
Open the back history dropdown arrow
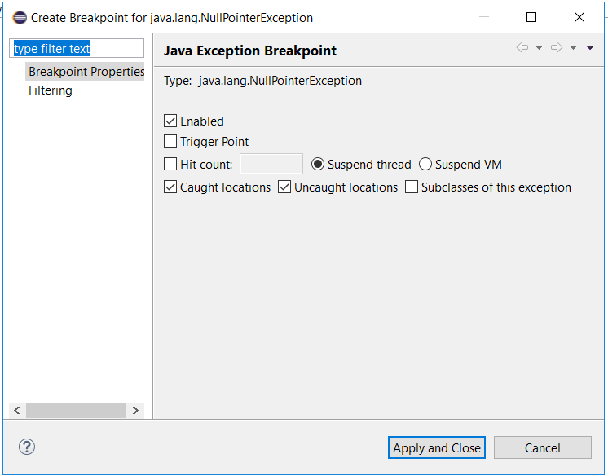tap(539, 48)
